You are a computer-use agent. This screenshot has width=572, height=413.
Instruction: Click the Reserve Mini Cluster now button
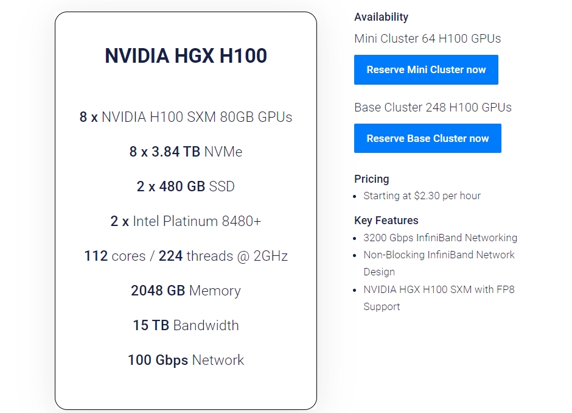426,69
